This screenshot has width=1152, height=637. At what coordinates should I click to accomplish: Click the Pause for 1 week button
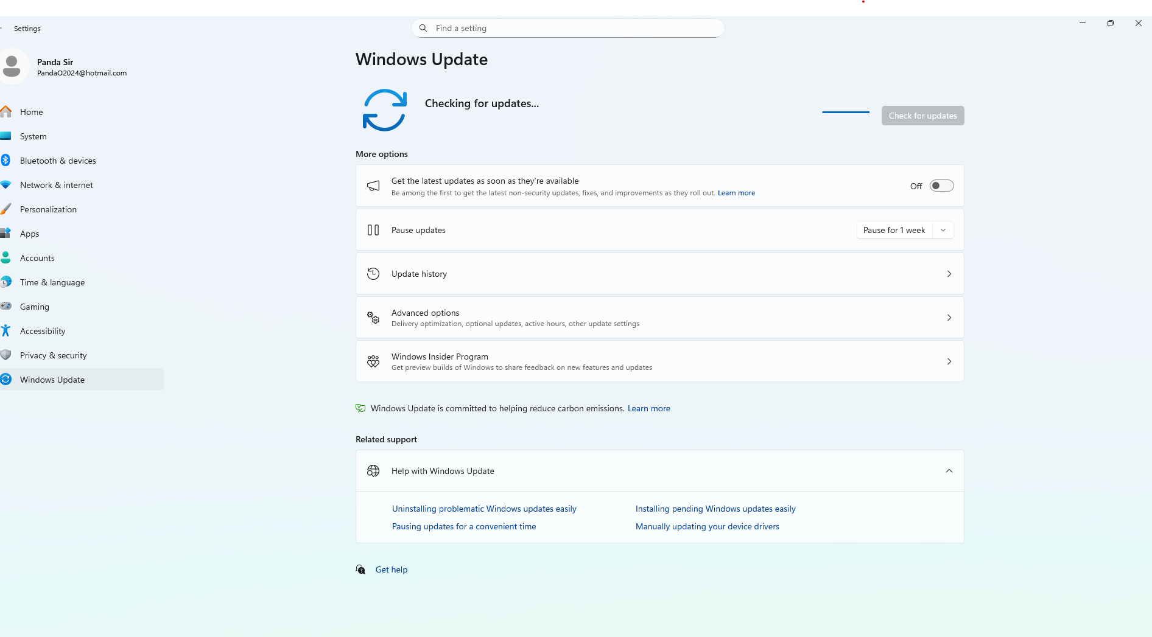click(894, 230)
